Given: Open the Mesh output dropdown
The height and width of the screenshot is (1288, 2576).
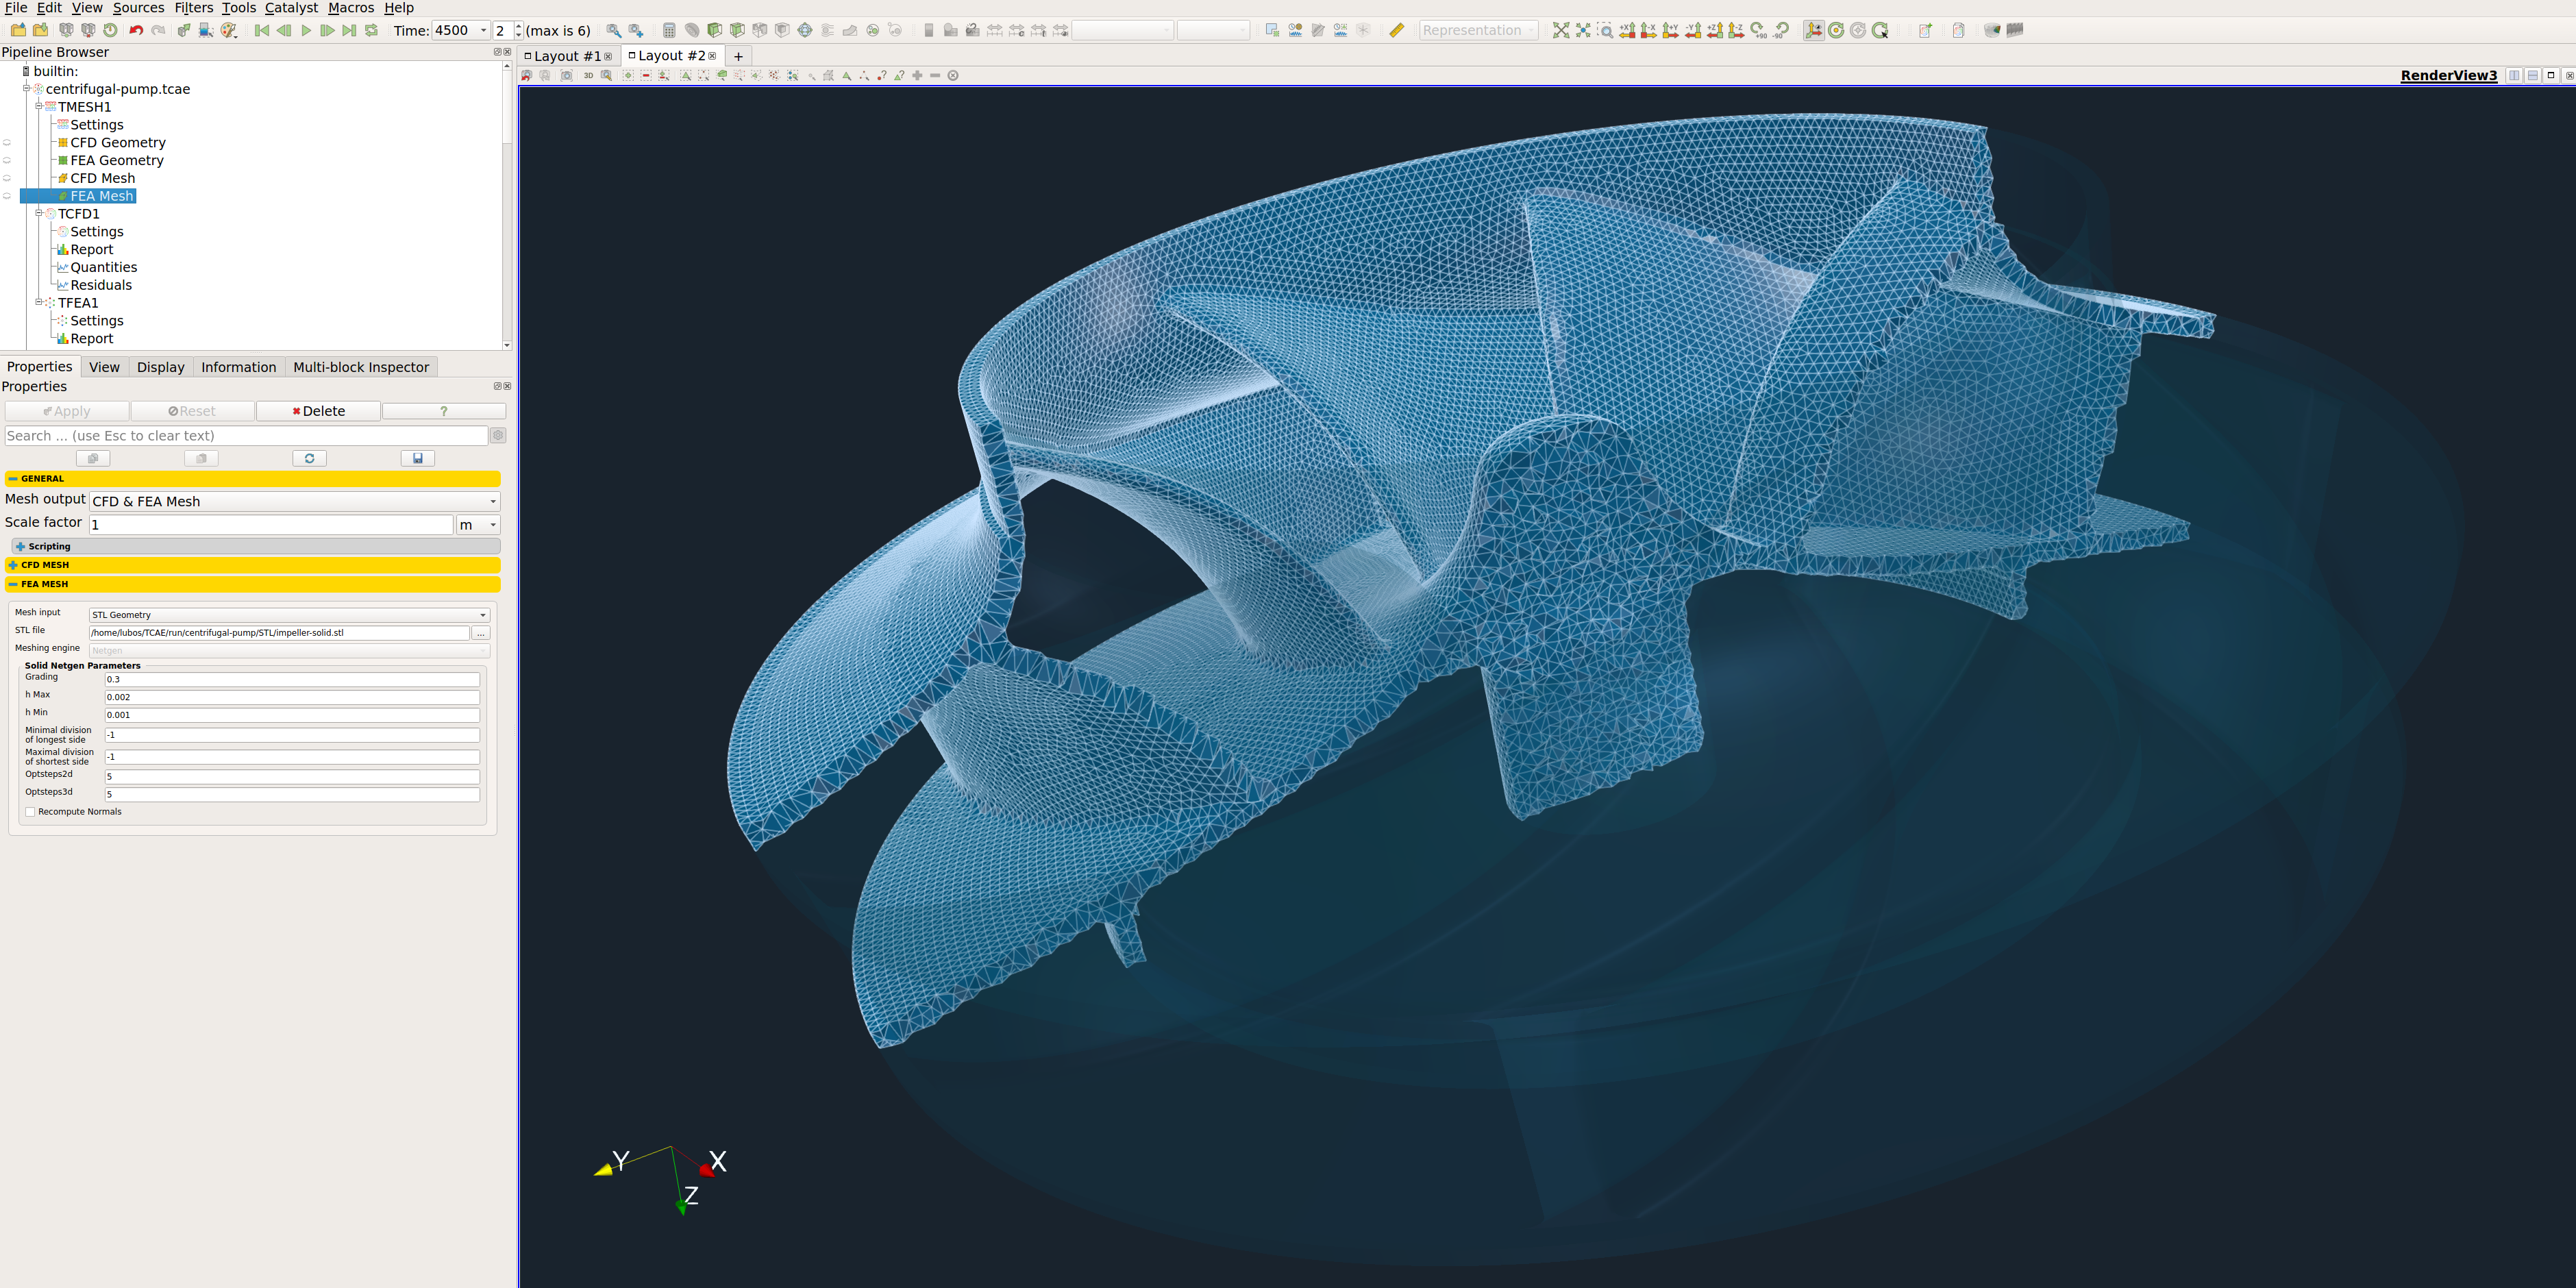Looking at the screenshot, I should [x=294, y=501].
